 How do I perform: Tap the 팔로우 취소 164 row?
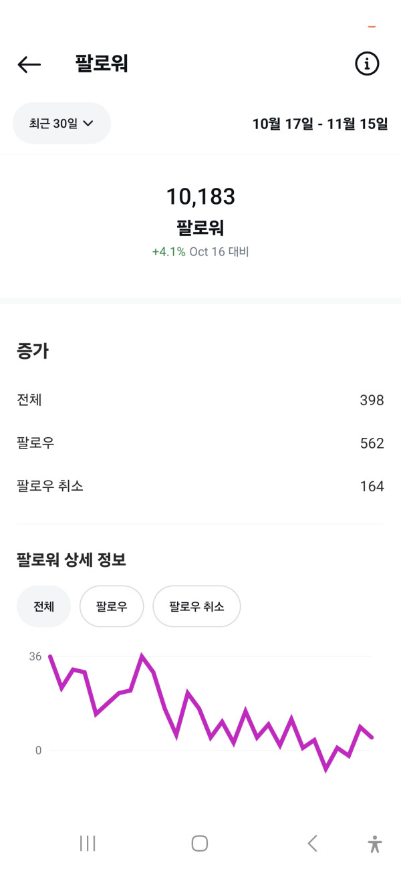(x=200, y=486)
